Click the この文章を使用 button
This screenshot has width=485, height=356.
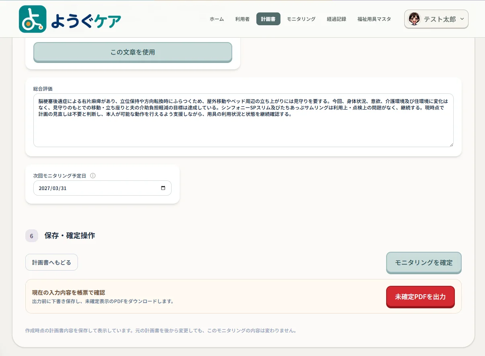pyautogui.click(x=133, y=52)
